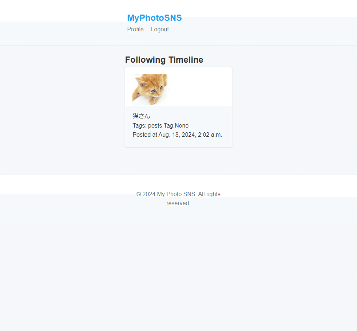This screenshot has width=357, height=331.
Task: Click the word reserved in the footer
Action: click(178, 203)
